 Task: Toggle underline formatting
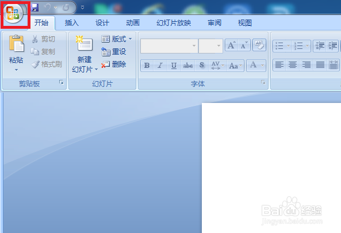point(174,66)
